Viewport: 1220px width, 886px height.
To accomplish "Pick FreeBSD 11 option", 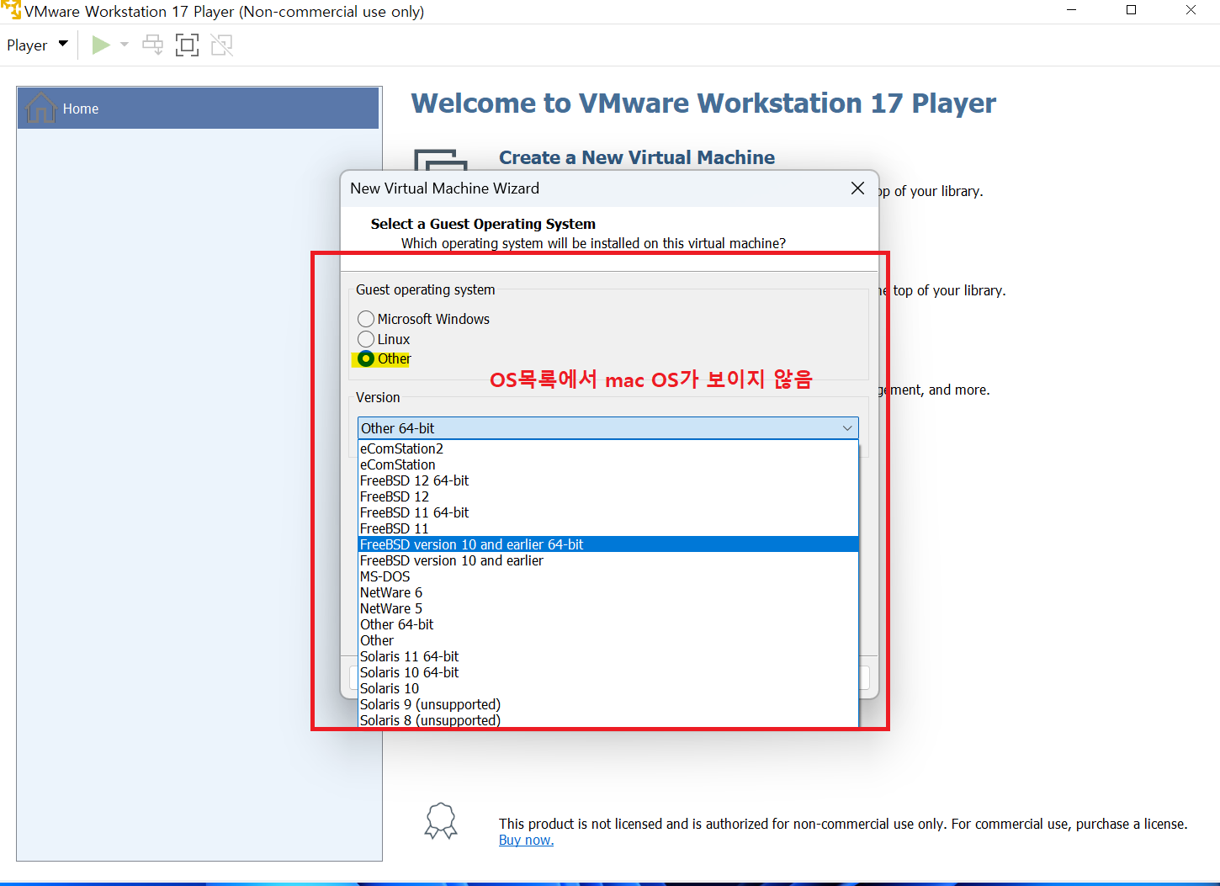I will tap(608, 528).
